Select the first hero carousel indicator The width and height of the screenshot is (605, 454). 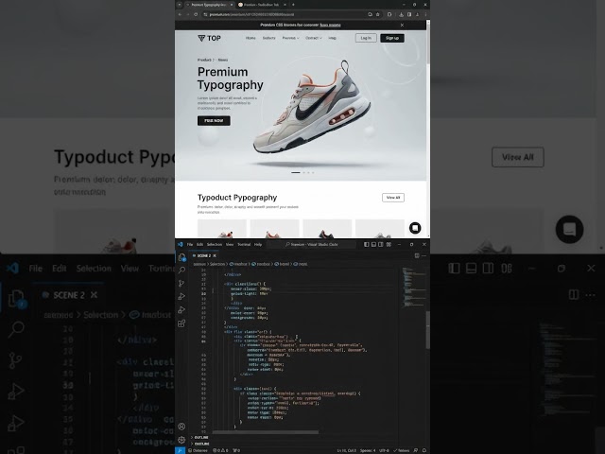tap(296, 172)
